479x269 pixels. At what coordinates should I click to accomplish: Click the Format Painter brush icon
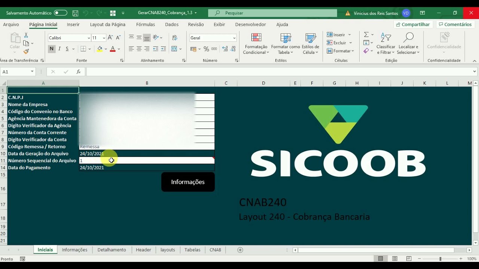26,52
